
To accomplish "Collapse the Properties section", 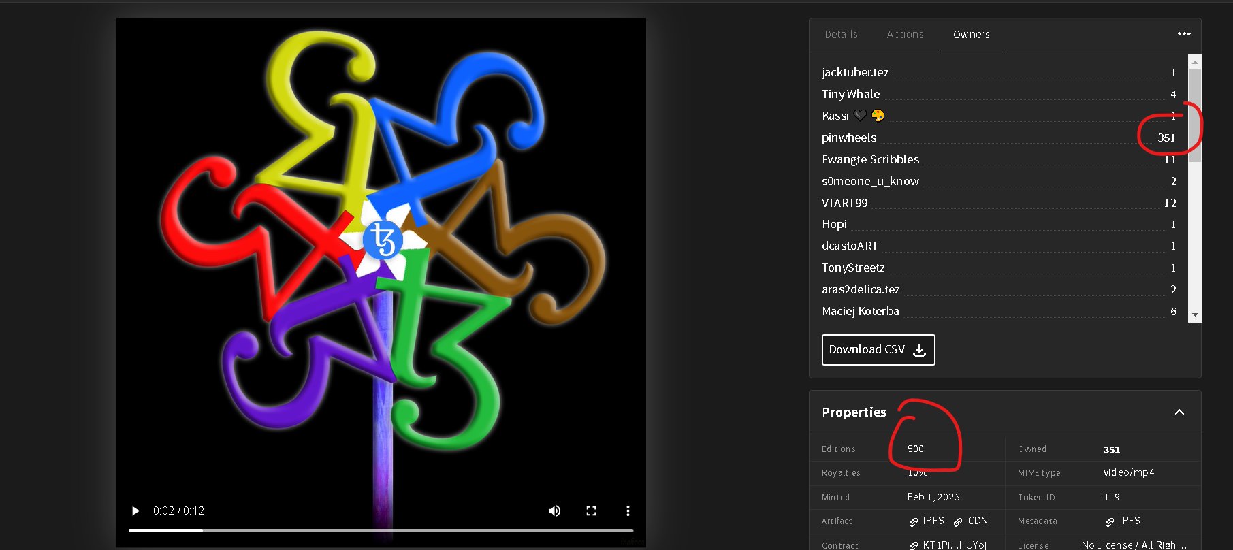I will pos(1179,413).
